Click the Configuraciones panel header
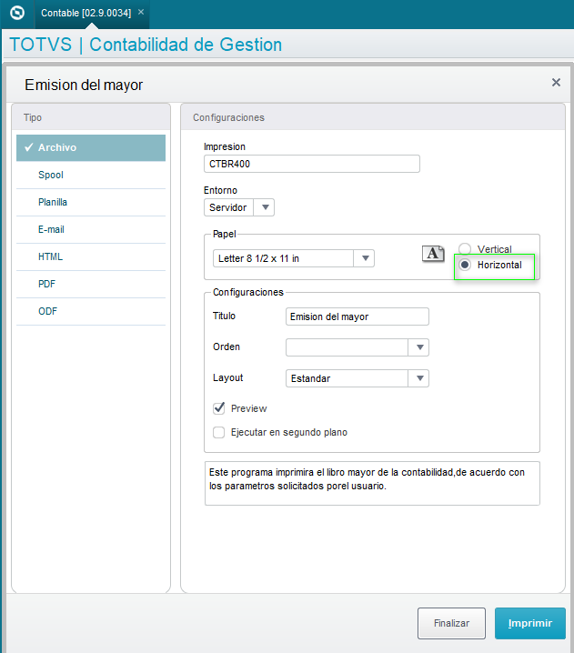Image resolution: width=574 pixels, height=653 pixels. coord(373,117)
